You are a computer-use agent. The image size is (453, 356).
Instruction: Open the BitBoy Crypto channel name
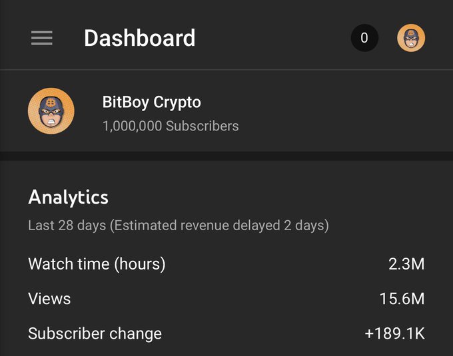[x=152, y=102]
